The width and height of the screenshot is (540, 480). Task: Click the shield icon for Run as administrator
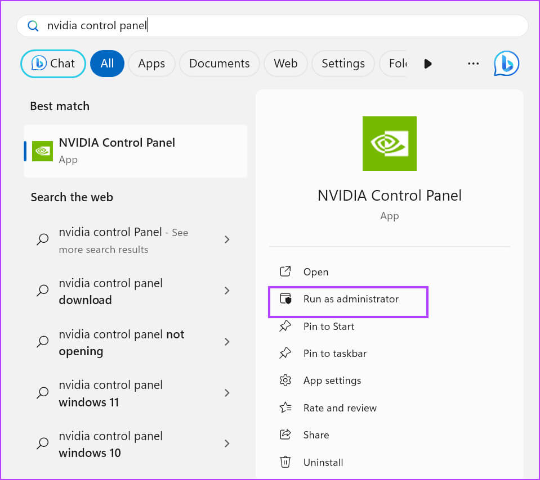(x=285, y=299)
